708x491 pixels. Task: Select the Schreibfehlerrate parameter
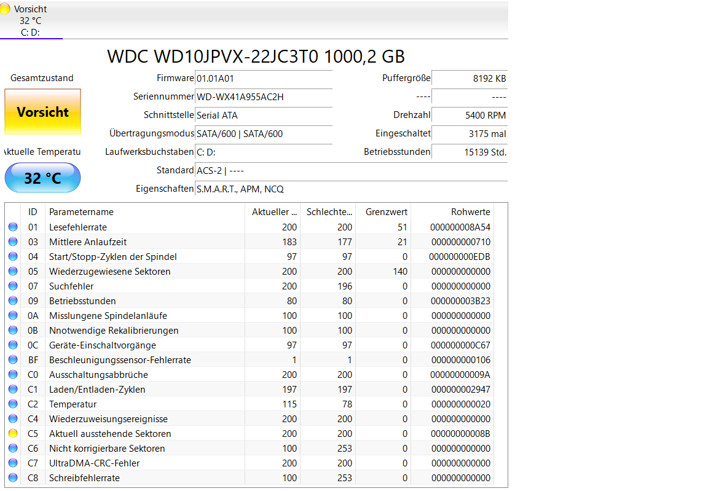tap(84, 478)
